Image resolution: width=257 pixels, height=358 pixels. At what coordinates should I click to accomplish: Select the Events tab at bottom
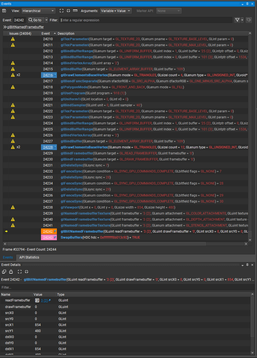pos(8,257)
